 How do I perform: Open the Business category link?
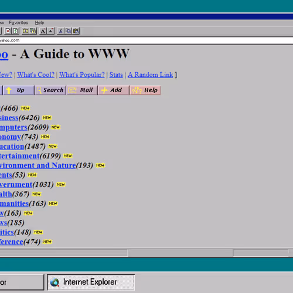[9, 118]
